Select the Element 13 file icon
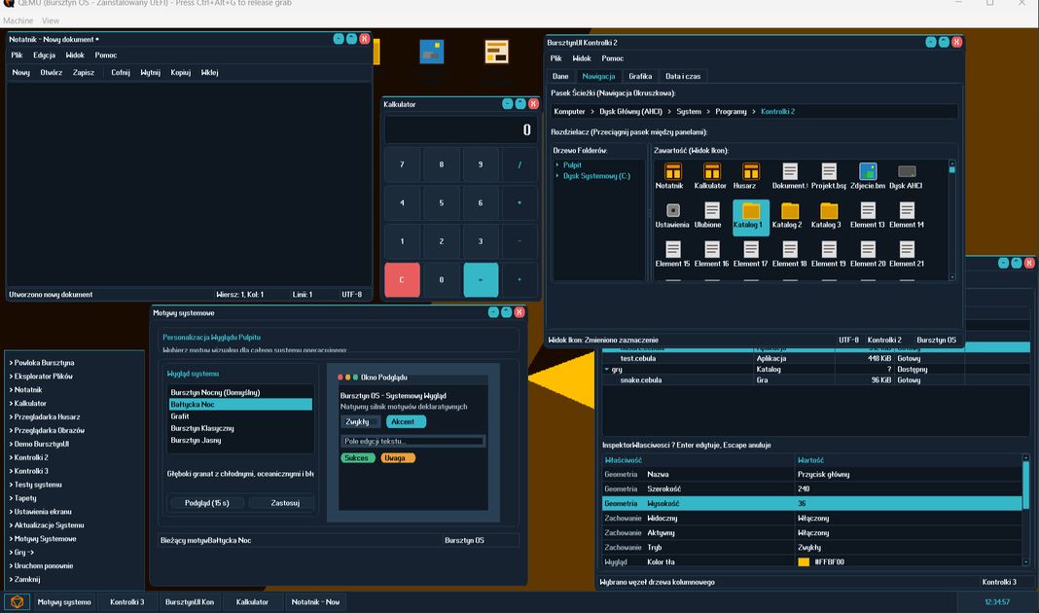 (868, 215)
